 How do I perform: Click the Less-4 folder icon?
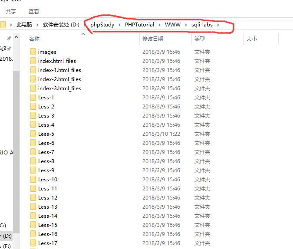tap(33, 124)
